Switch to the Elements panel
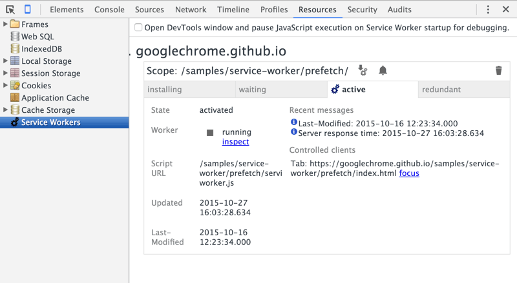Viewport: 517px width, 283px height. tap(67, 10)
